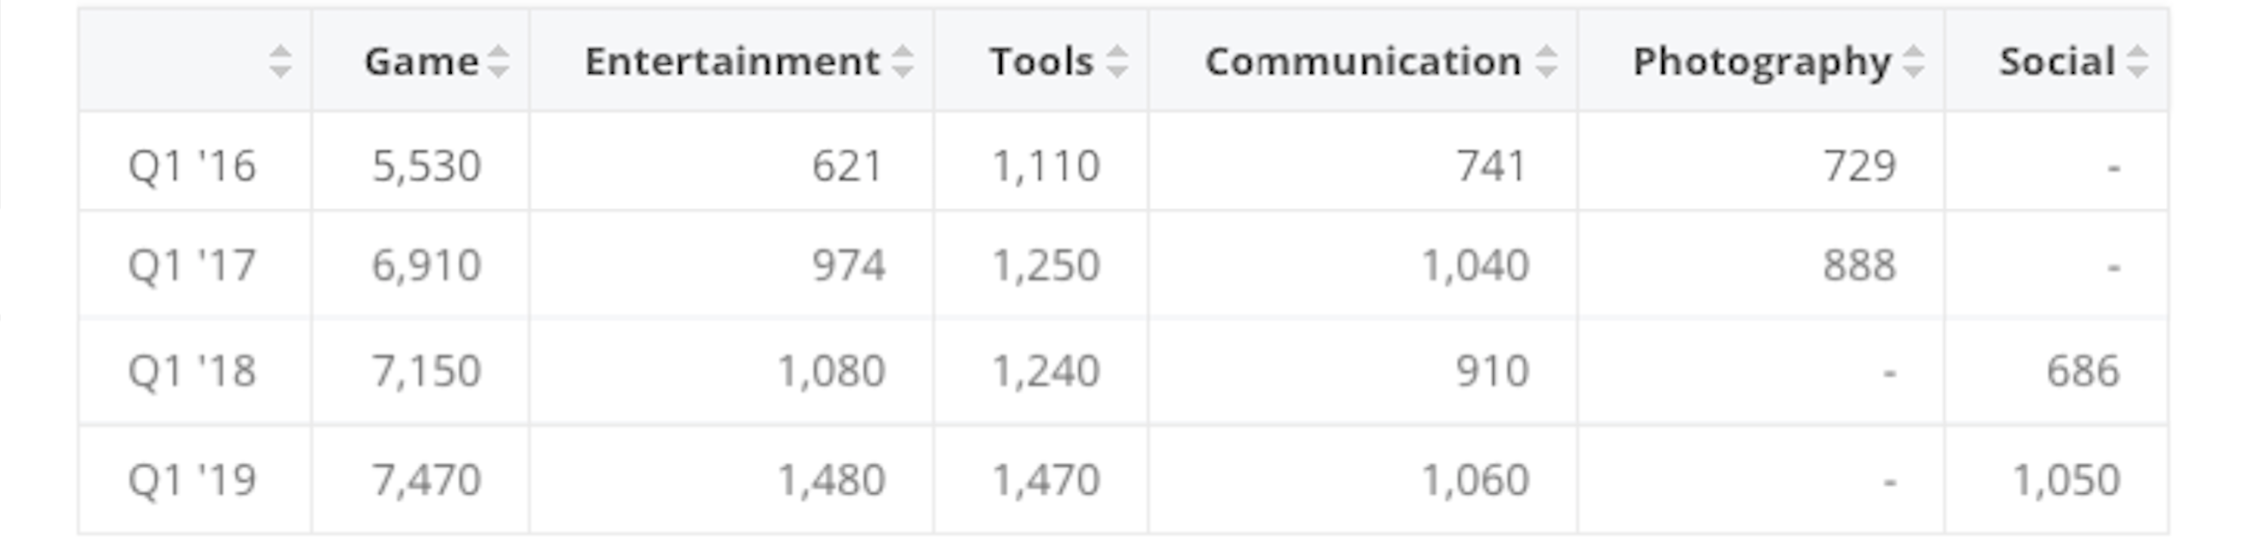
Task: Click Game value 7,470 cell
Action: [x=426, y=480]
